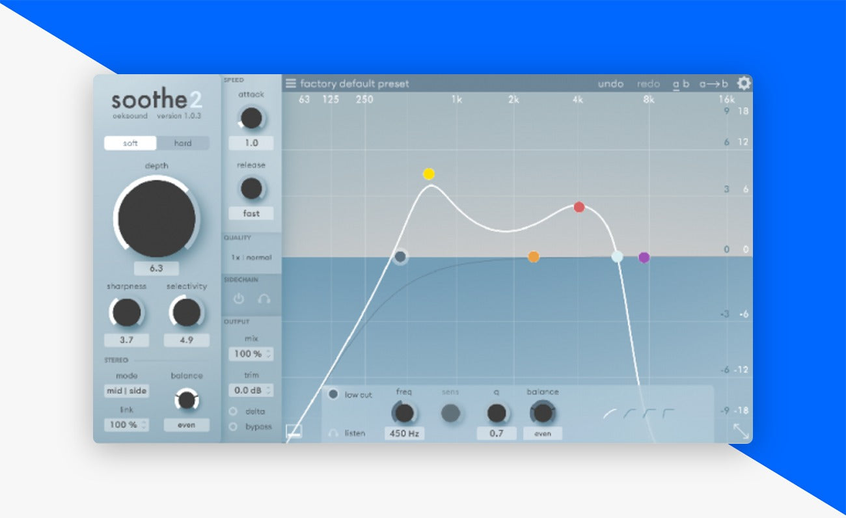Click the stereo balance knob
846x518 pixels.
coord(187,400)
